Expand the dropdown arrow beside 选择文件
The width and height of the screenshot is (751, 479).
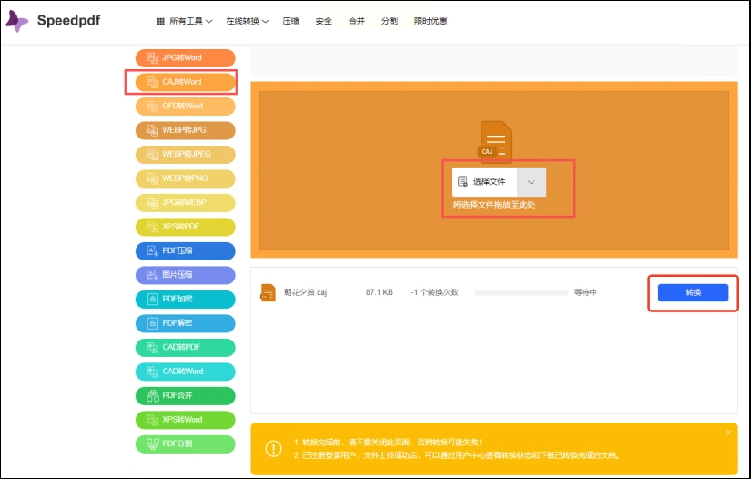click(x=531, y=182)
